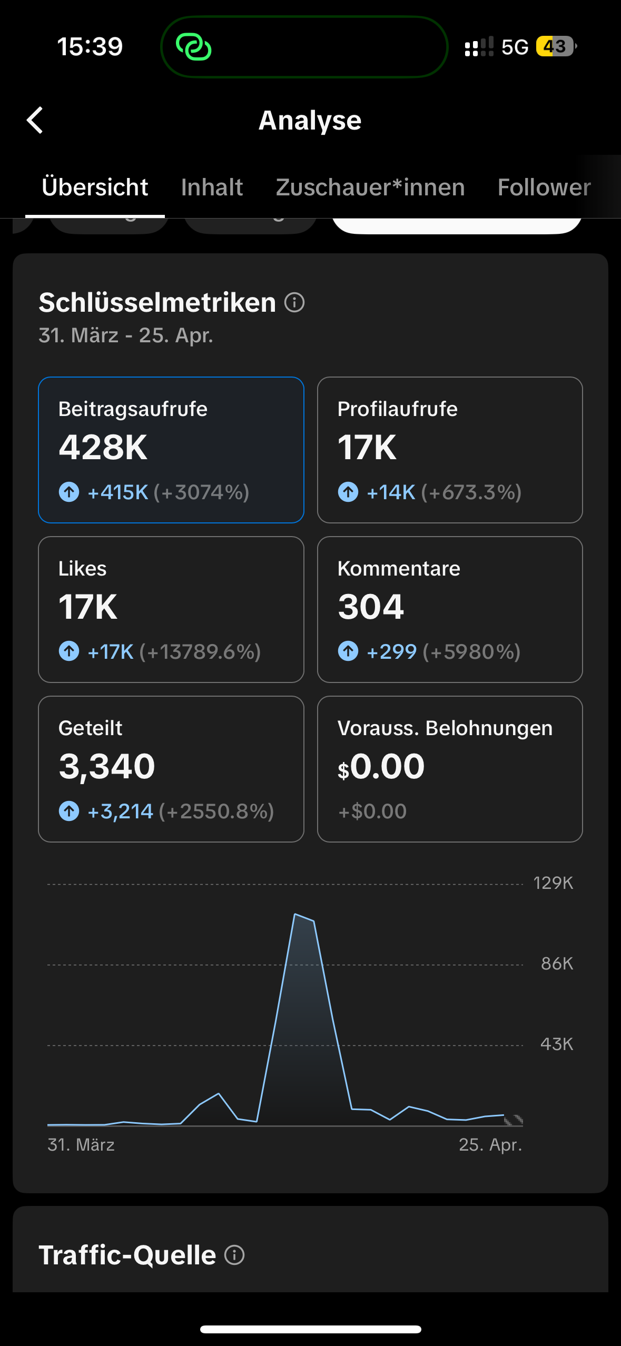The height and width of the screenshot is (1346, 621).
Task: Tap the up-arrow icon under Kommentare
Action: point(348,651)
